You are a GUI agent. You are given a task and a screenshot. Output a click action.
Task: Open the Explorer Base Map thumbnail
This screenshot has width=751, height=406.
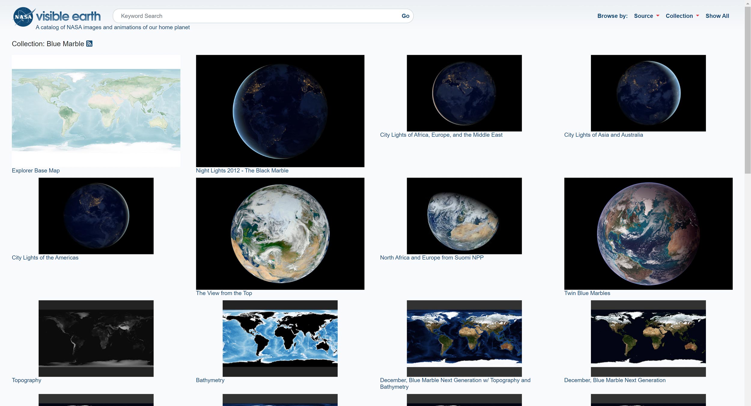click(96, 111)
